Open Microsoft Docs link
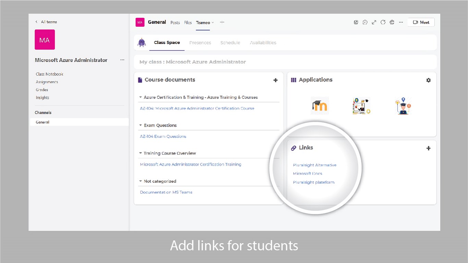This screenshot has width=468, height=263. click(308, 174)
